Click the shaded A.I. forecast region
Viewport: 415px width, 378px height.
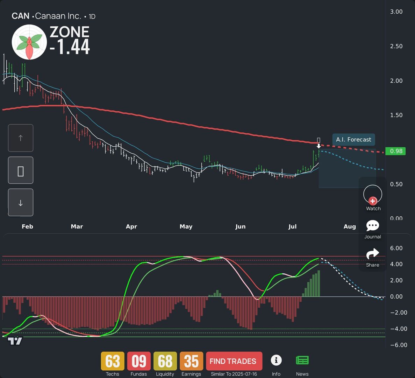click(347, 168)
